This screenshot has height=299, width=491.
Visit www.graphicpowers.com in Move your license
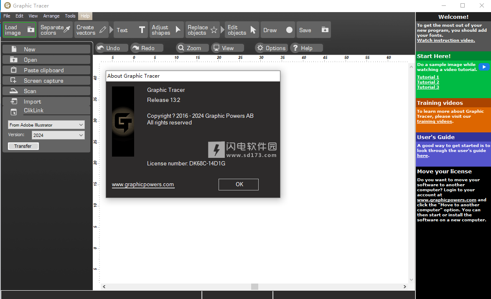[447, 200]
